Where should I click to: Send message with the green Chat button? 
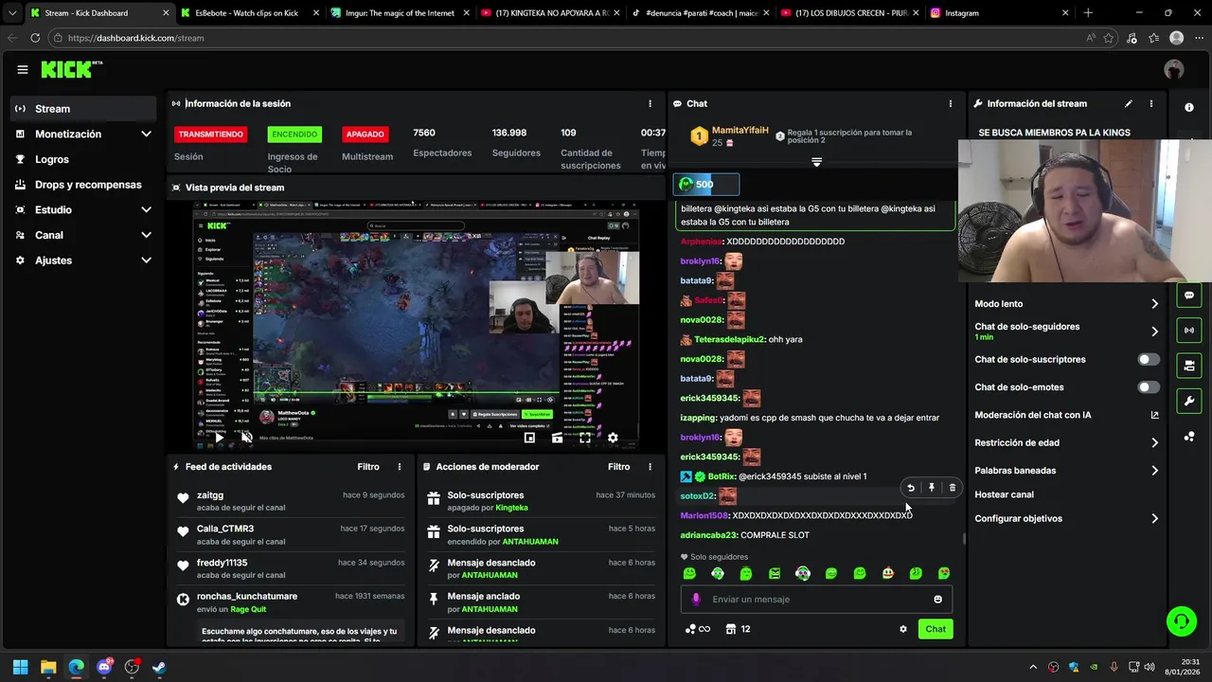coord(936,629)
